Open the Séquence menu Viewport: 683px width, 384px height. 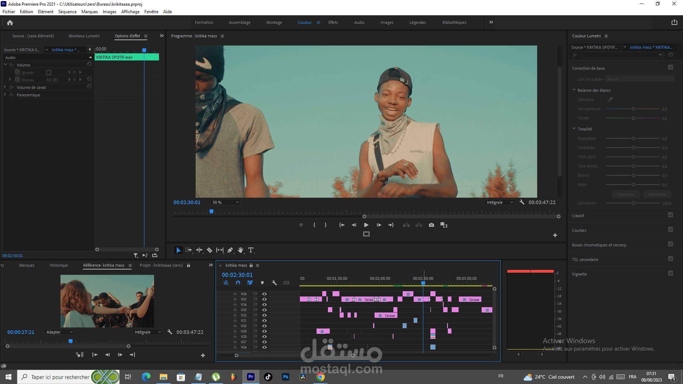pos(67,12)
